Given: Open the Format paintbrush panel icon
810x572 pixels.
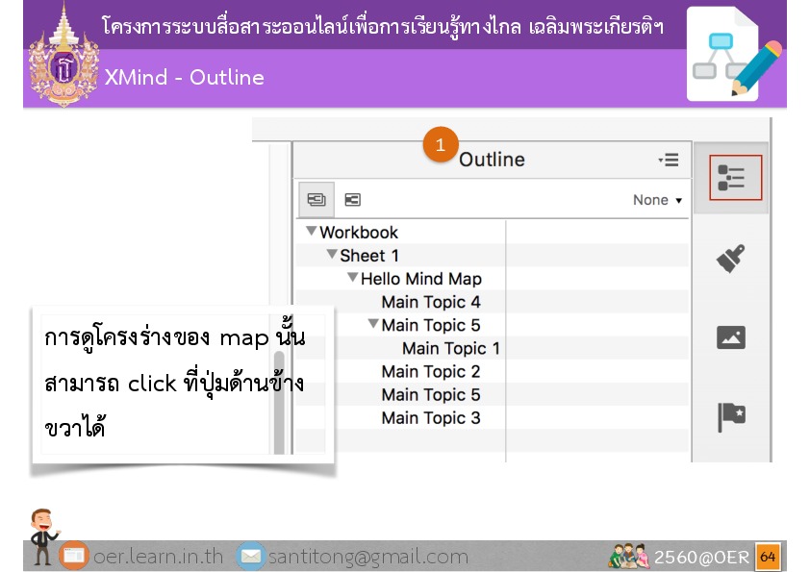Looking at the screenshot, I should click(x=731, y=258).
